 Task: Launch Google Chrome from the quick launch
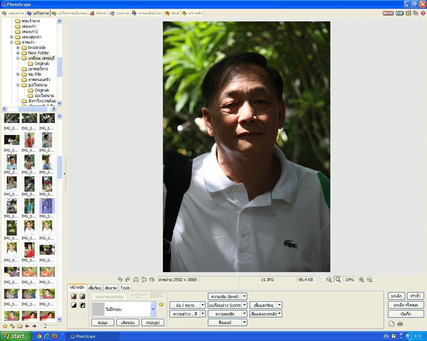coord(39,336)
